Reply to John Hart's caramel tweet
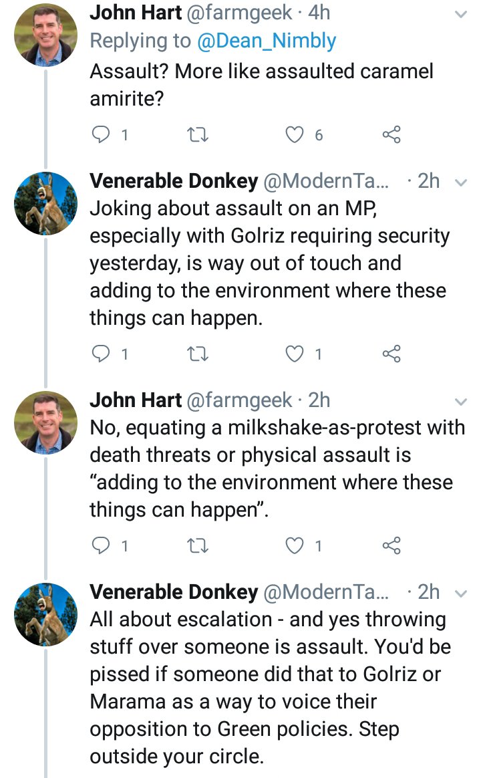Image resolution: width=481 pixels, height=778 pixels. pos(100,135)
